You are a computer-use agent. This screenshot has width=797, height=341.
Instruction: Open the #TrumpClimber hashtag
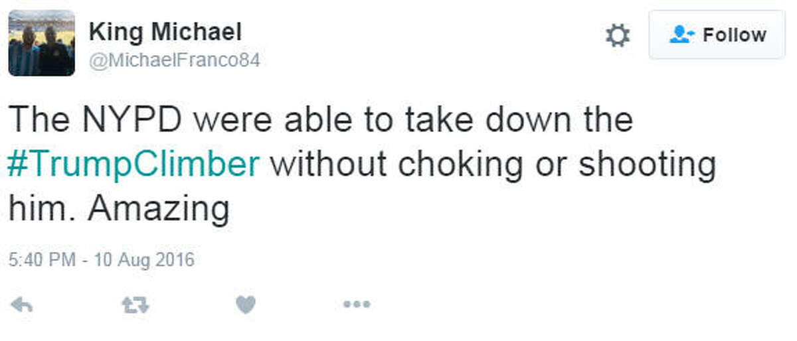coord(133,165)
